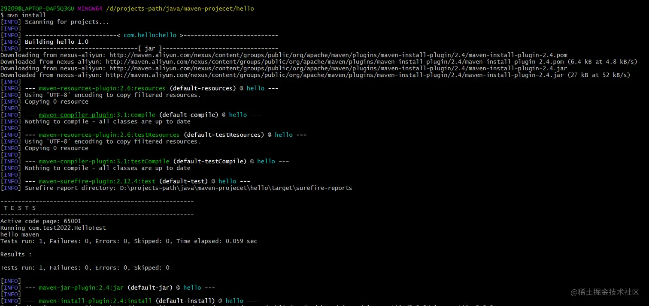Select the 29209@LAPTOP-DAF5Q3GU prompt user text
Image resolution: width=649 pixels, height=306 pixels.
pos(37,9)
